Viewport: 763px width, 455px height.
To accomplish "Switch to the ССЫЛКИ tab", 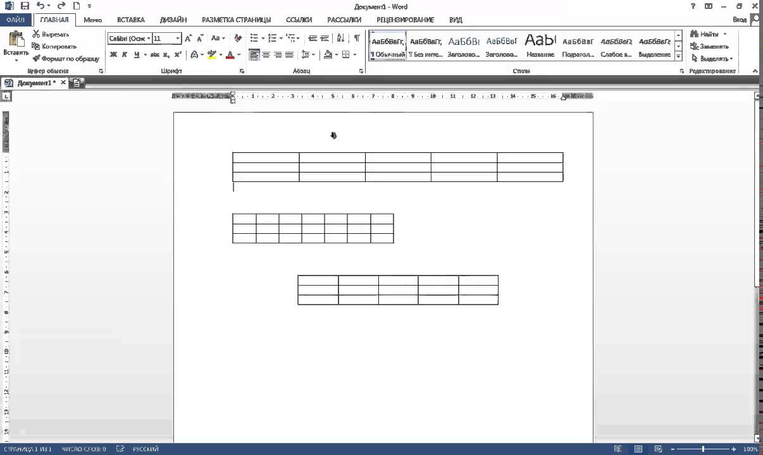I will tap(299, 20).
